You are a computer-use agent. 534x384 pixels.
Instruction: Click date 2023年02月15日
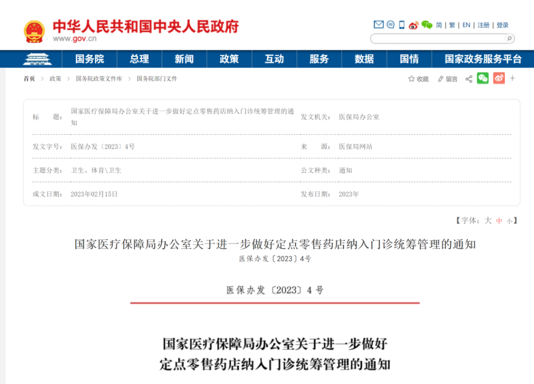click(94, 194)
